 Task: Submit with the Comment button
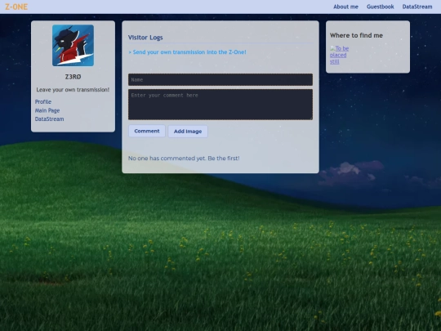pyautogui.click(x=147, y=131)
